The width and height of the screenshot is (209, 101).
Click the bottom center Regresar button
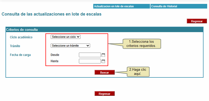(105, 93)
